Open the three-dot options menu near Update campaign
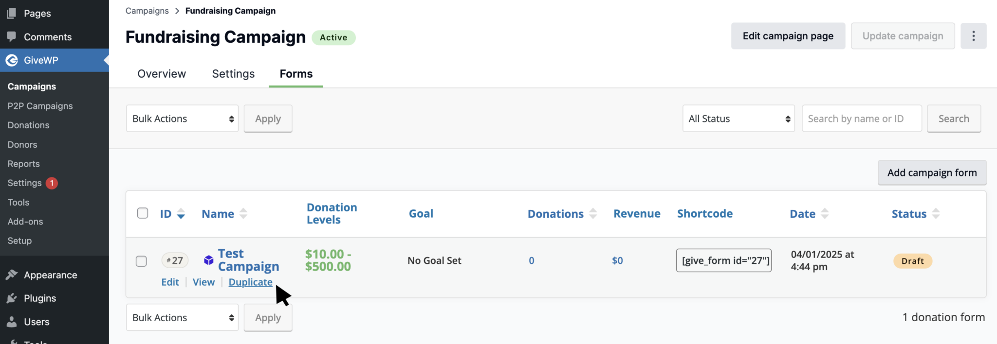 (x=974, y=35)
